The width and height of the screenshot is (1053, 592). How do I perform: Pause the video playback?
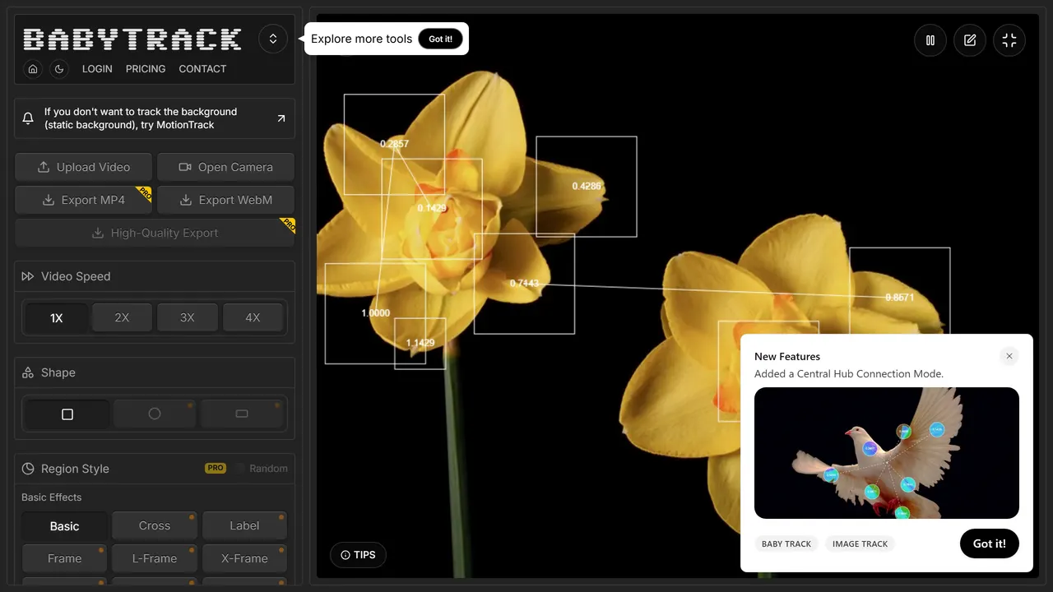click(930, 40)
